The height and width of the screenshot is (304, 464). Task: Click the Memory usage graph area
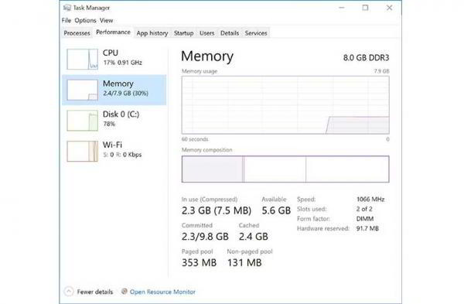285,105
